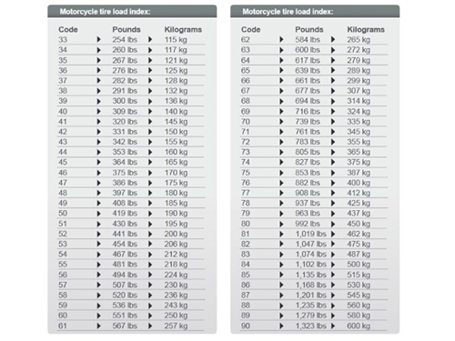The image size is (455, 341).
Task: Select the left Motorcycle tire load index header
Action: coord(132,12)
